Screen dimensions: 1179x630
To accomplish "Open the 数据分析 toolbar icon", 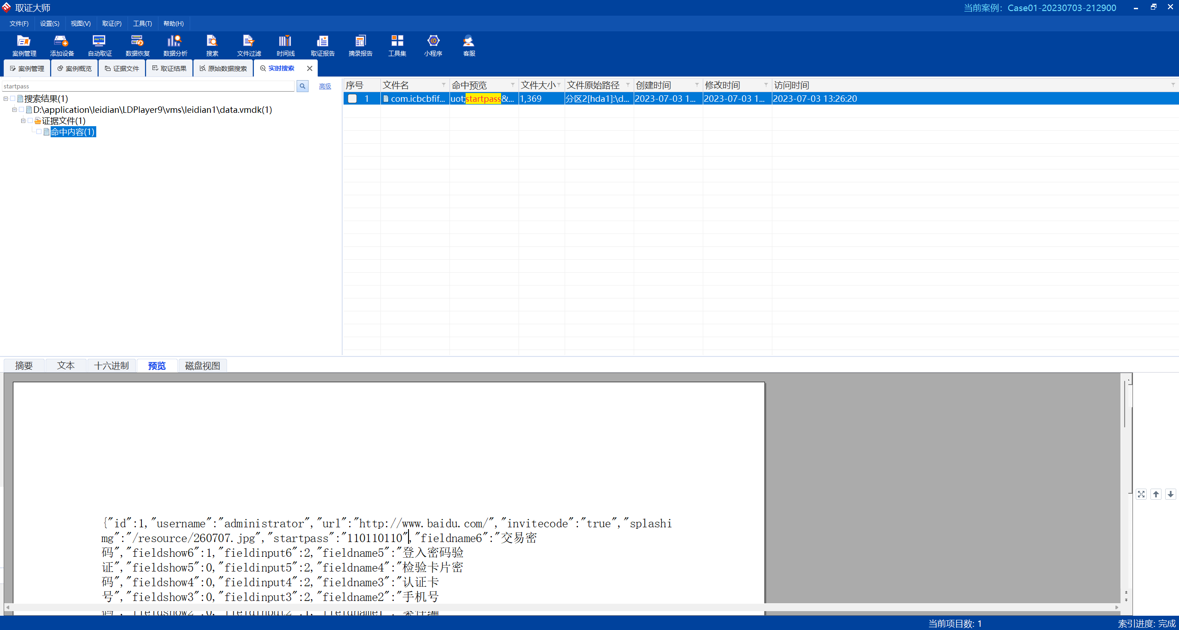I will pos(175,45).
